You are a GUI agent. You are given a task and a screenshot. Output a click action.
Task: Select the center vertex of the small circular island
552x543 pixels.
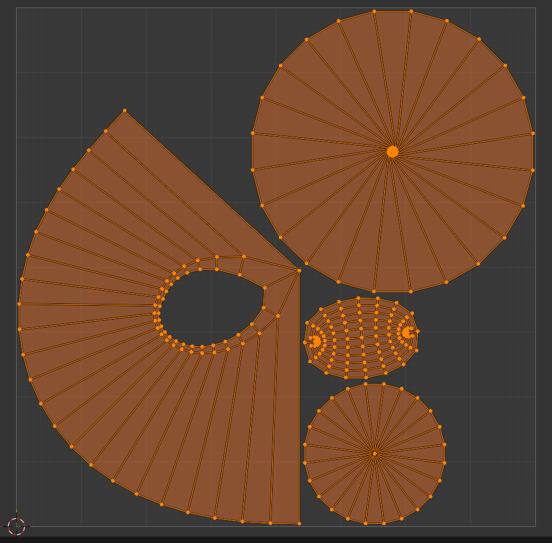[374, 454]
